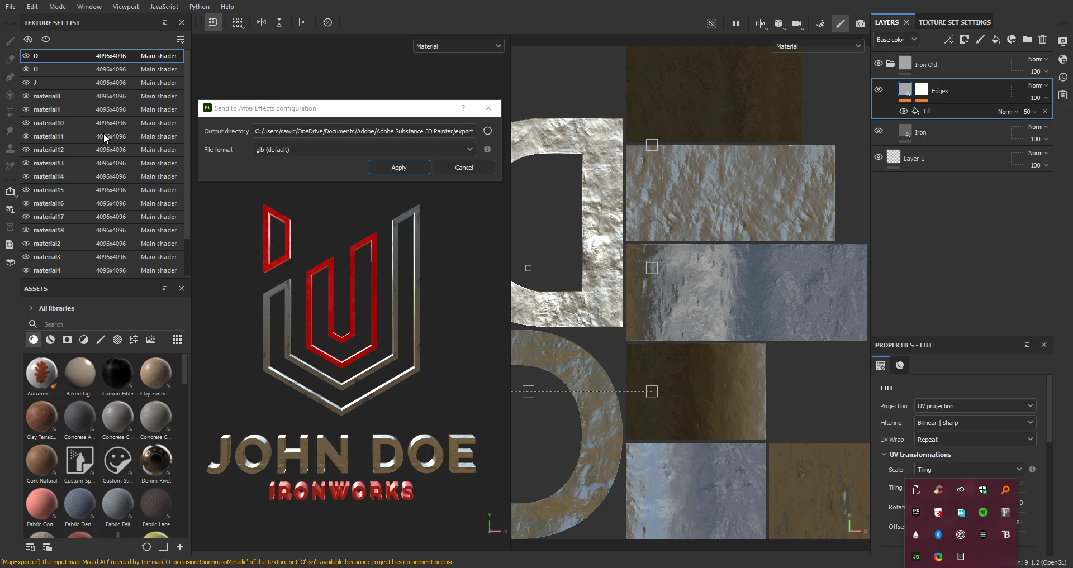Hide the Iron Old layer folder

pos(879,64)
